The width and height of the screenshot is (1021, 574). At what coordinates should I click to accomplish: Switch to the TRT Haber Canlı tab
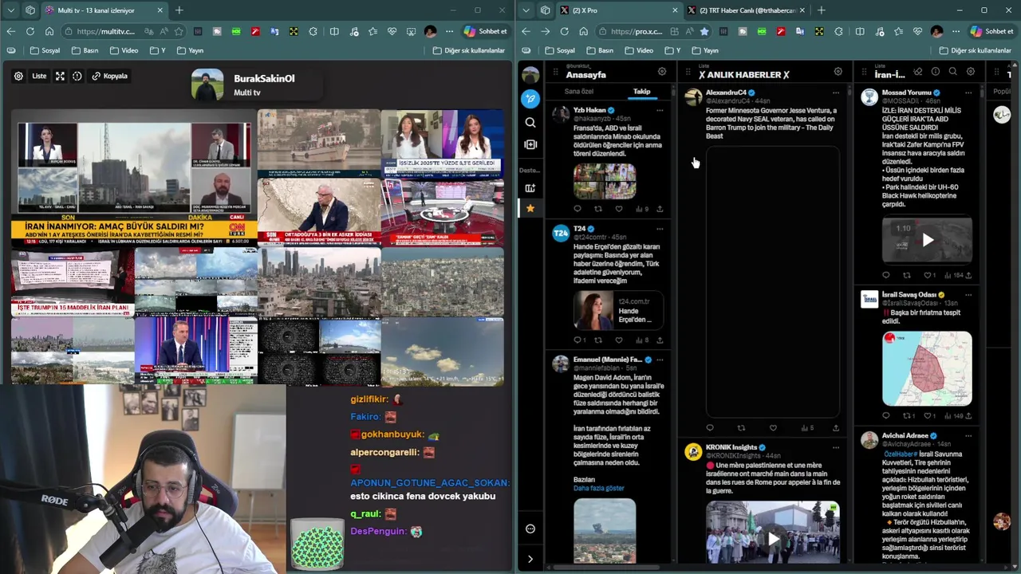747,10
